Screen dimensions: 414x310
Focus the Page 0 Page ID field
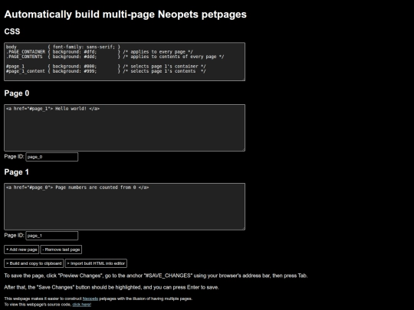[x=52, y=157]
